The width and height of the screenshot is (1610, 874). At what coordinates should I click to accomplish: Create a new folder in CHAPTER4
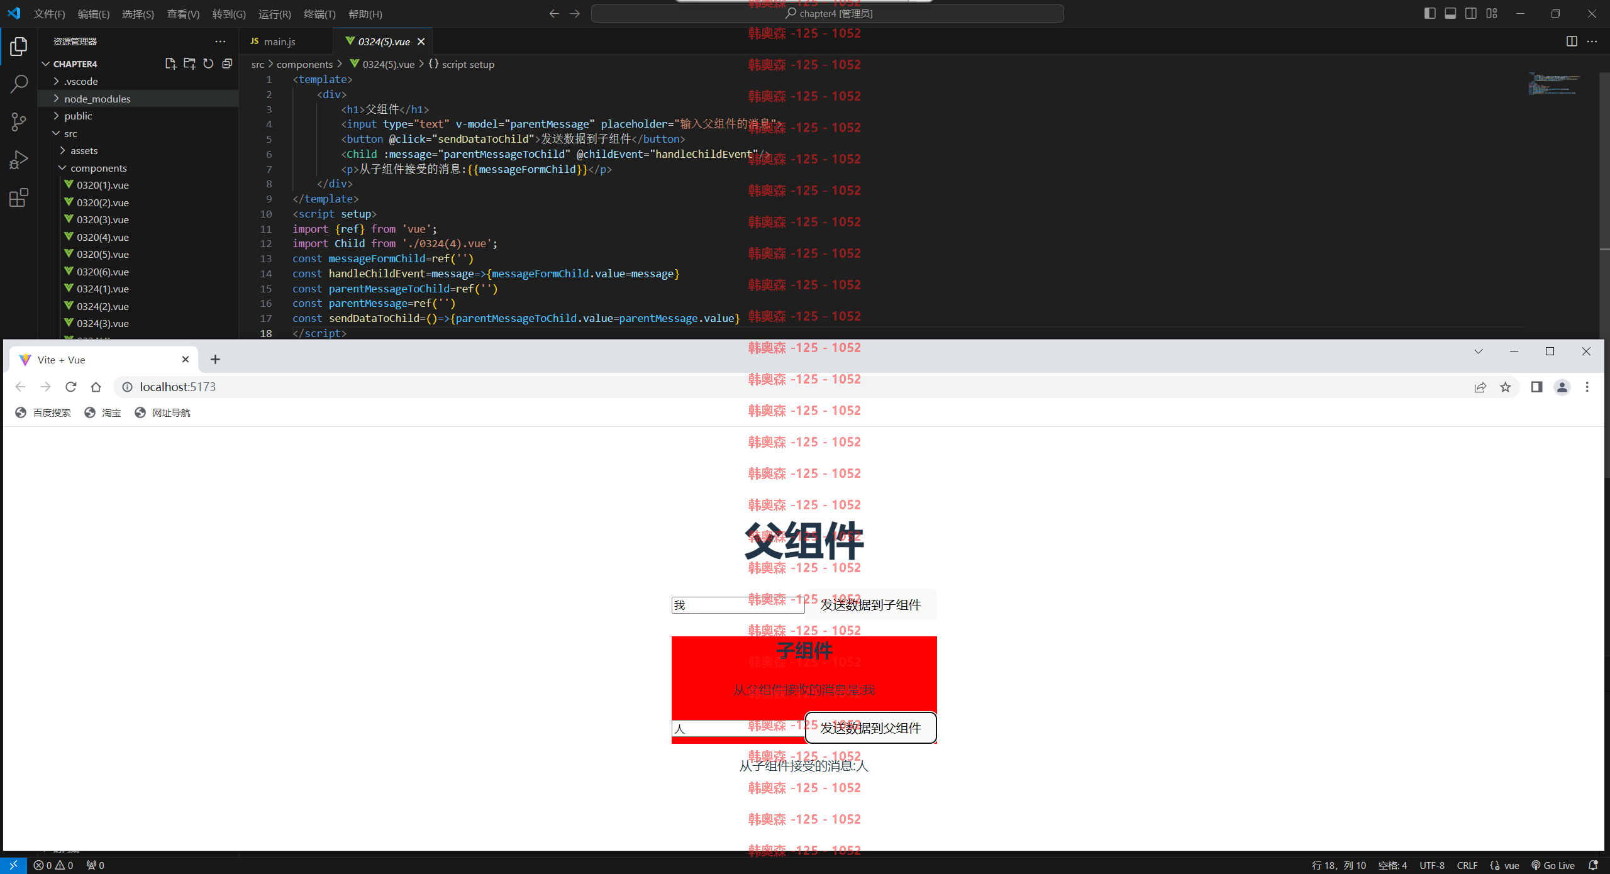189,64
